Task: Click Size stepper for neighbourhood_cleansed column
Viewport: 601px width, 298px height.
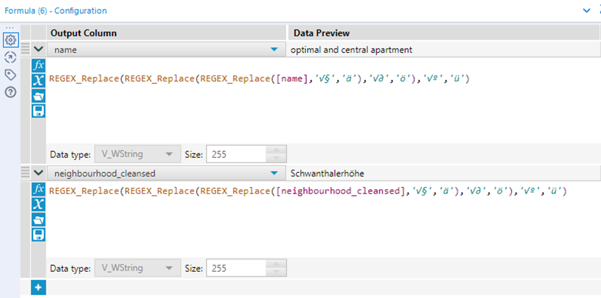Action: 275,268
